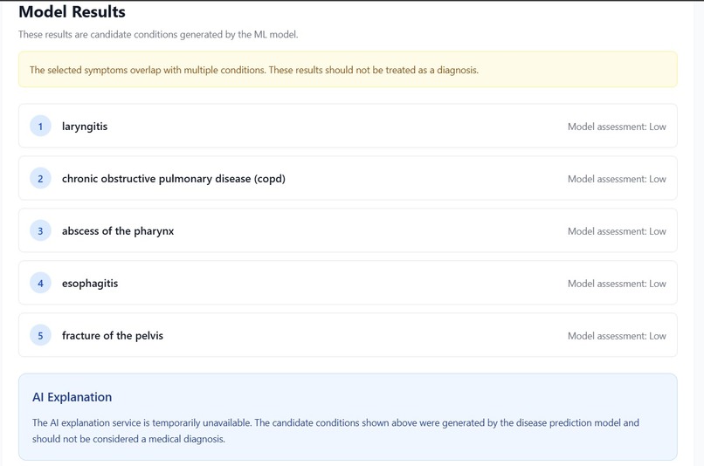
Task: Select the esophagitis result name
Action: pos(90,284)
